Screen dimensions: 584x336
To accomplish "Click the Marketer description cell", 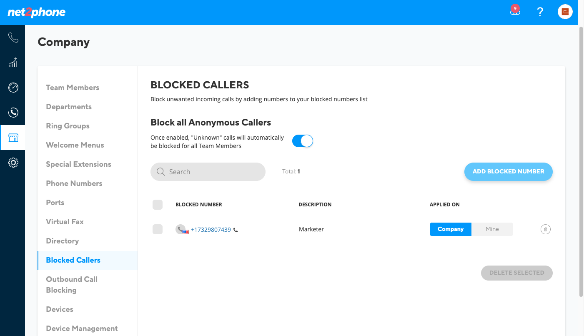I will tap(311, 229).
